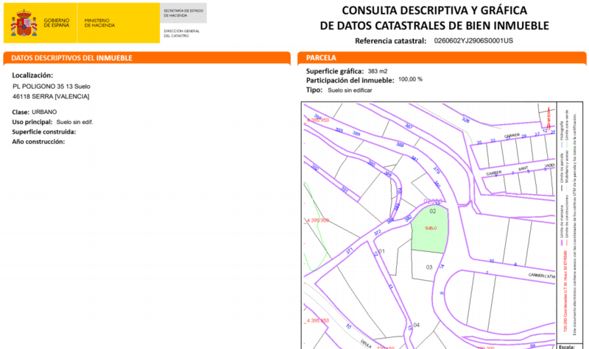
Task: Click the 'Localización:' label
Action: [32, 76]
